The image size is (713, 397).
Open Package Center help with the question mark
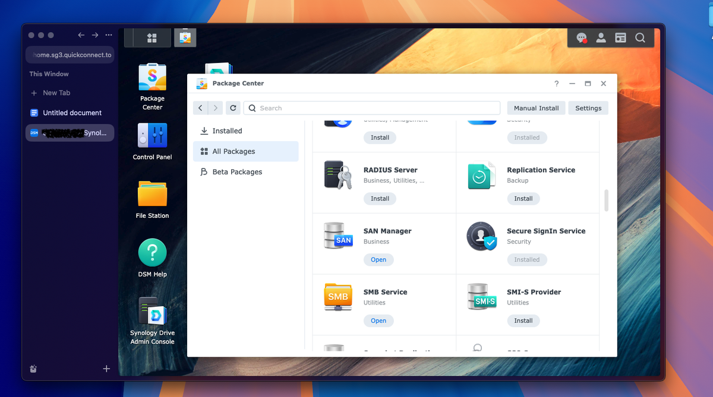click(556, 84)
